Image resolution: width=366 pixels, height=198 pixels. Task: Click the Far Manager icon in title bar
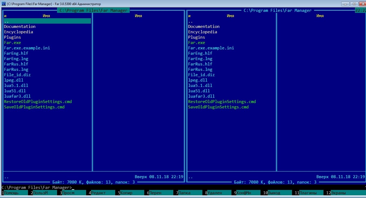click(3, 4)
